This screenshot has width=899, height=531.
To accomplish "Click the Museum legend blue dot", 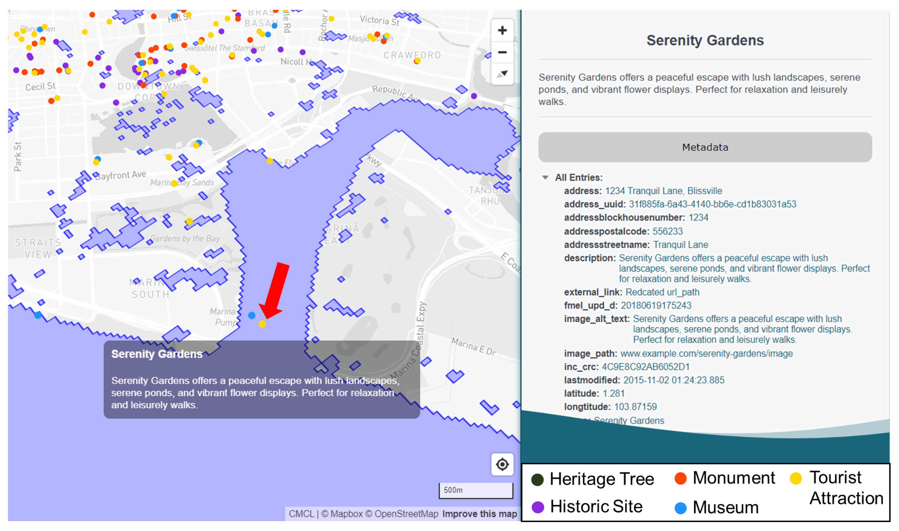I will (x=680, y=508).
